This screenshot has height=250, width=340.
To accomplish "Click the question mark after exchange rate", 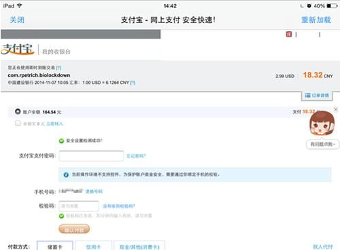I will 133,83.
